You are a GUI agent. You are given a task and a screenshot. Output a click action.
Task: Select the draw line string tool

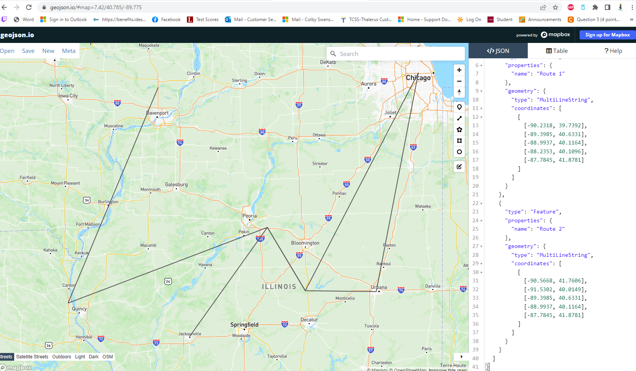(459, 118)
